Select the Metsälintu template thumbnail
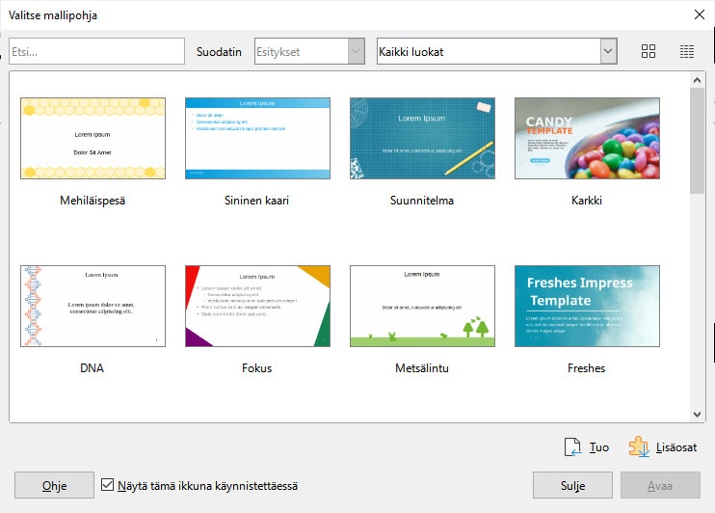715x513 pixels. tap(422, 307)
